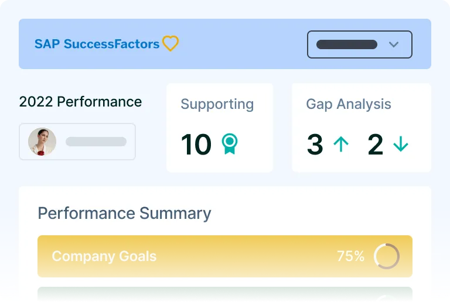Click the up arrow next to 3
The height and width of the screenshot is (302, 450).
coord(340,145)
